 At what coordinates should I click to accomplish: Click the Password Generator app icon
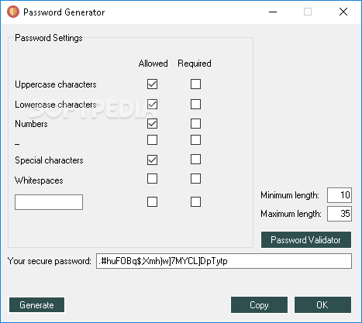[x=13, y=12]
